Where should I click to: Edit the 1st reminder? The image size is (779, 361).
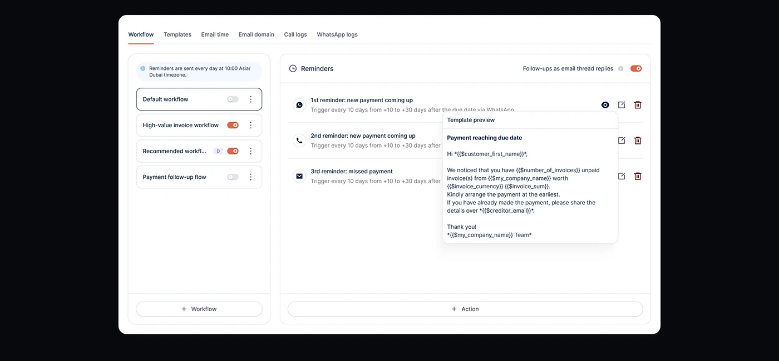(622, 105)
